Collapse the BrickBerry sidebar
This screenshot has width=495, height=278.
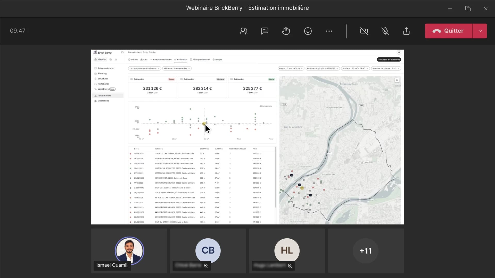(x=122, y=53)
